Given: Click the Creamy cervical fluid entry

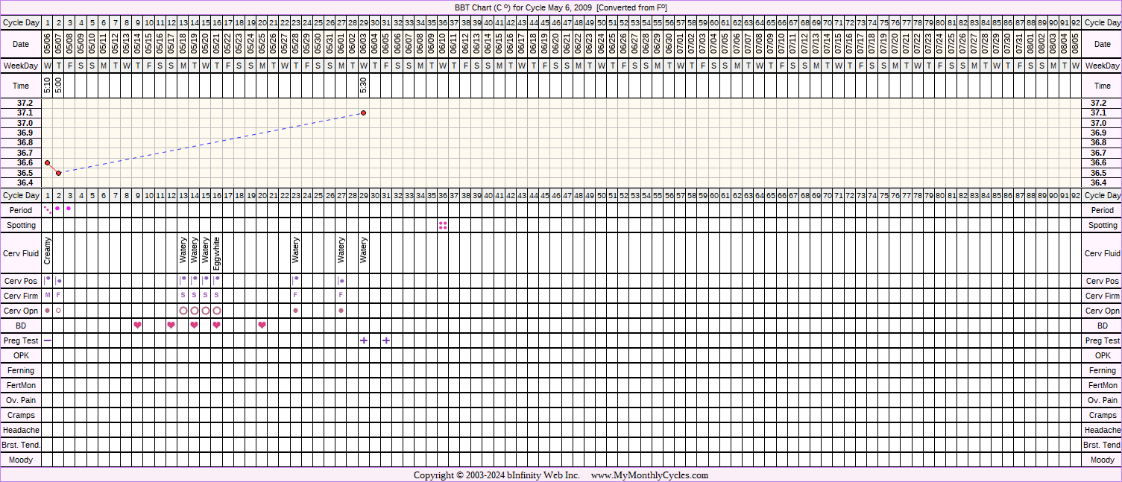Looking at the screenshot, I should pyautogui.click(x=48, y=250).
